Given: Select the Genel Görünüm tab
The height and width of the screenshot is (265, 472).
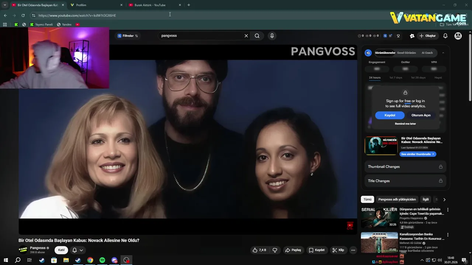Looking at the screenshot, I should tap(406, 53).
